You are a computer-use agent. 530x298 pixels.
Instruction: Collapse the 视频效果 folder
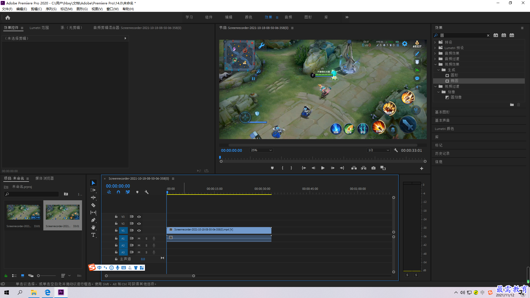pos(435,64)
